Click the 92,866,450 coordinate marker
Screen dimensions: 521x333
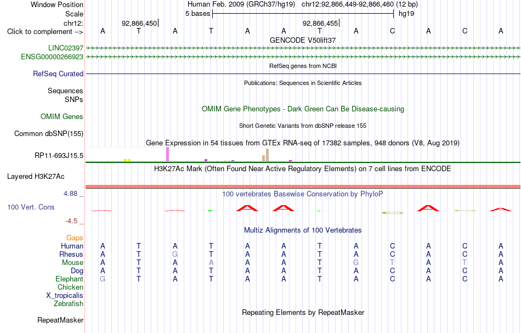tap(139, 23)
